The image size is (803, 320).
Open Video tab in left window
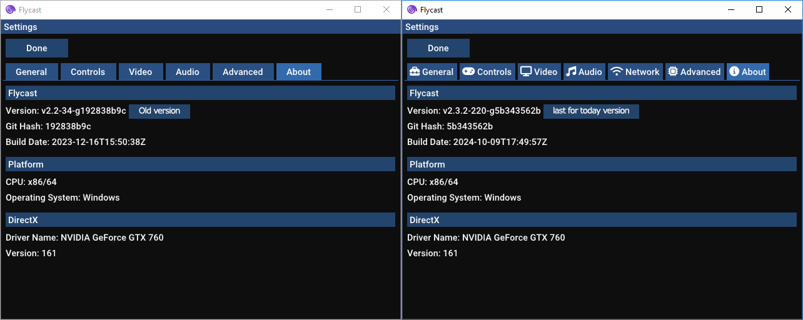141,72
